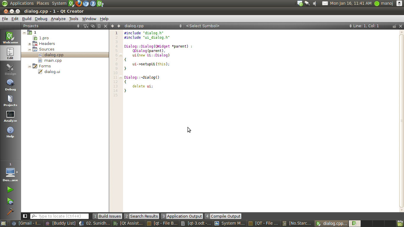Open Help mode from the sidebar
The height and width of the screenshot is (227, 404).
coord(10,132)
